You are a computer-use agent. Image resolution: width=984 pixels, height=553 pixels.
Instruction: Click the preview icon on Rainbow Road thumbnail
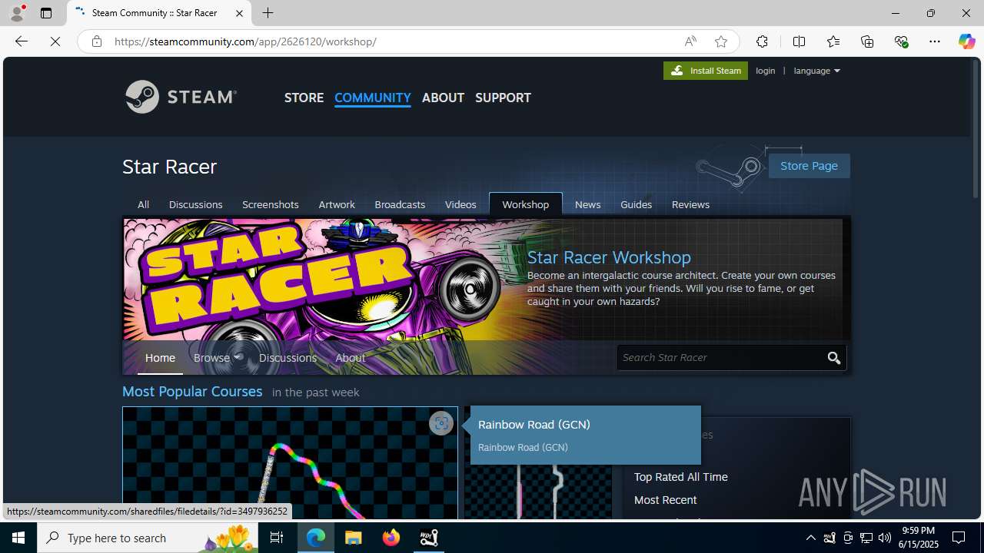pyautogui.click(x=440, y=423)
